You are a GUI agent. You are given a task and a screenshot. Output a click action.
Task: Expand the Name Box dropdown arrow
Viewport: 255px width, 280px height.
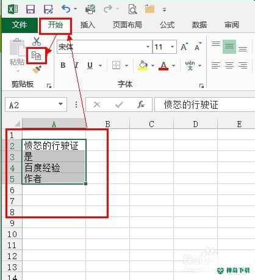pyautogui.click(x=60, y=104)
